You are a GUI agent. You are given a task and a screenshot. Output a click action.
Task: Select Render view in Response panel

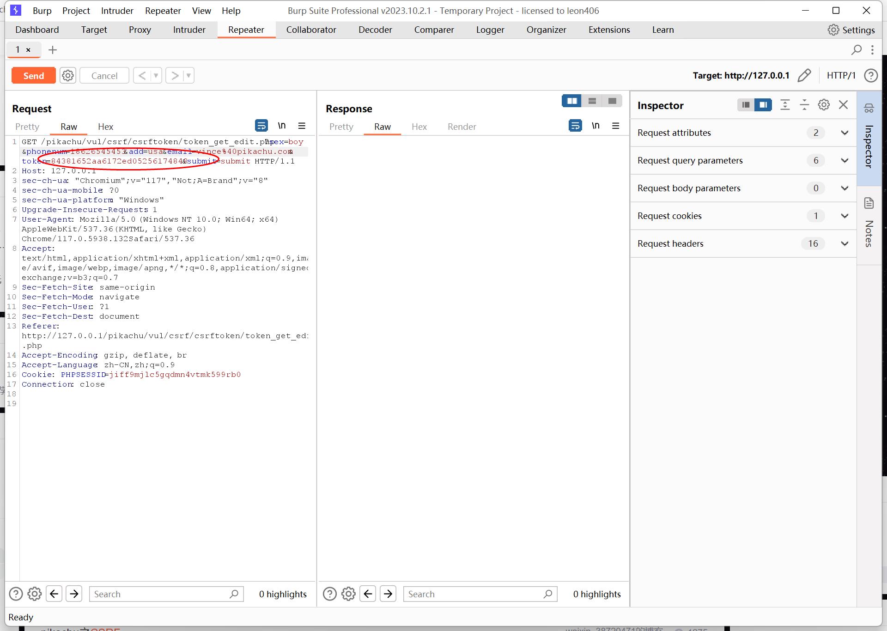(x=462, y=127)
